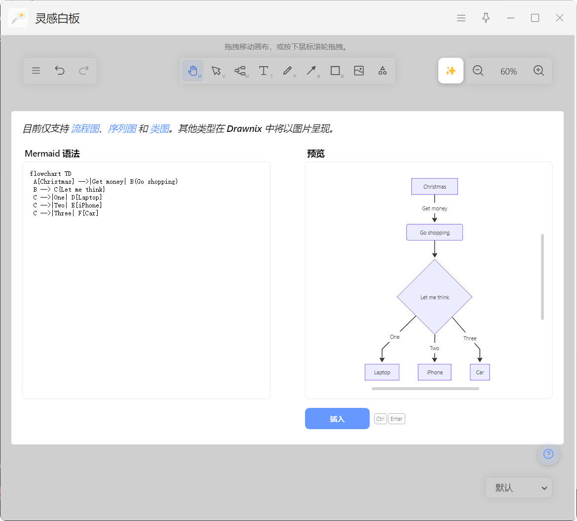577x521 pixels.
Task: Click the Car node in preview
Action: (480, 372)
